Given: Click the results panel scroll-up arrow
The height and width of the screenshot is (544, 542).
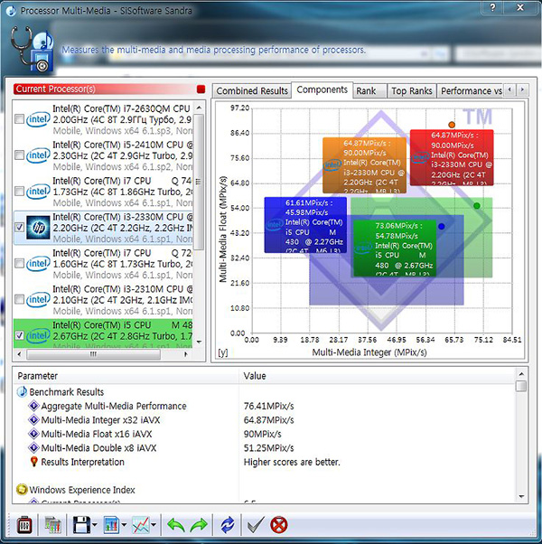Looking at the screenshot, I should (x=521, y=373).
